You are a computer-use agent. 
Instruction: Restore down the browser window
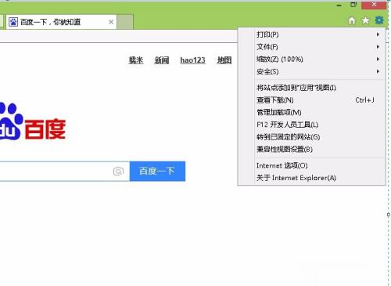point(353,5)
